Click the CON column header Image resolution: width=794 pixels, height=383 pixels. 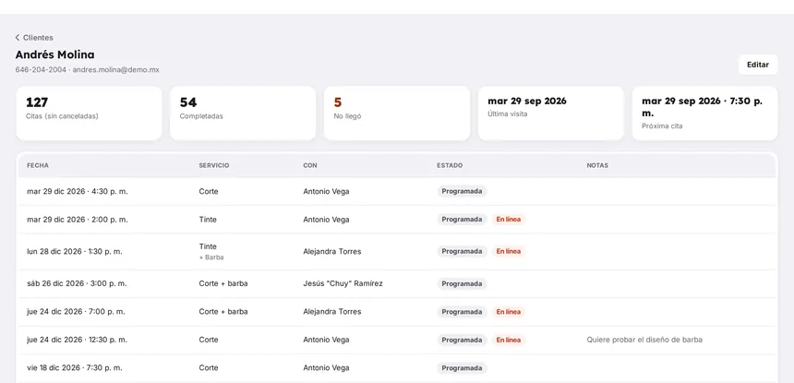[310, 165]
